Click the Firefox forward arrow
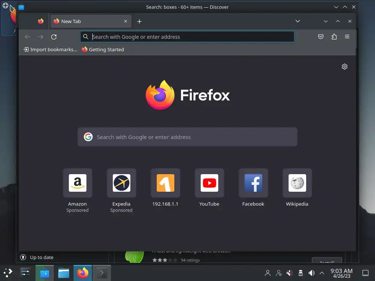The width and height of the screenshot is (375, 281). pos(41,37)
